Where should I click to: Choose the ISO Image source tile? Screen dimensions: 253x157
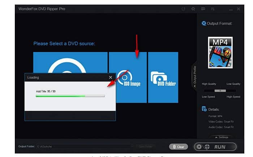tap(128, 77)
